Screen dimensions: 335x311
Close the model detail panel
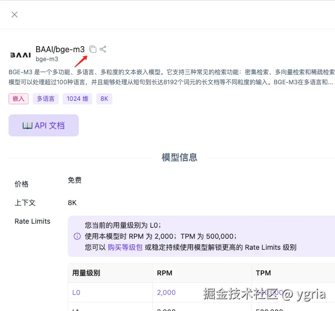click(15, 15)
